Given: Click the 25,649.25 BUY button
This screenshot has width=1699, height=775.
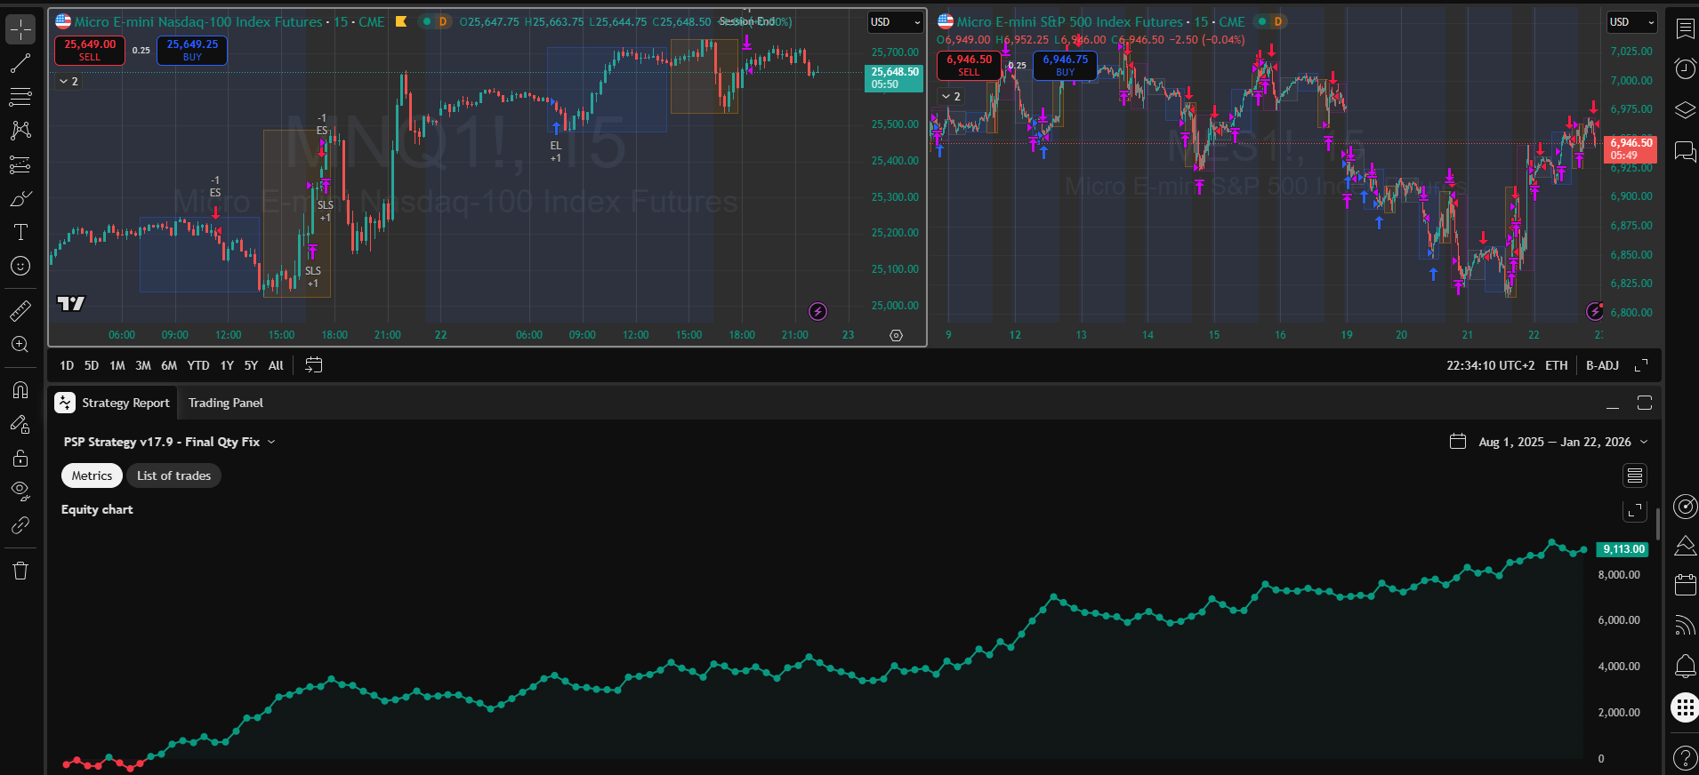Looking at the screenshot, I should [x=192, y=50].
